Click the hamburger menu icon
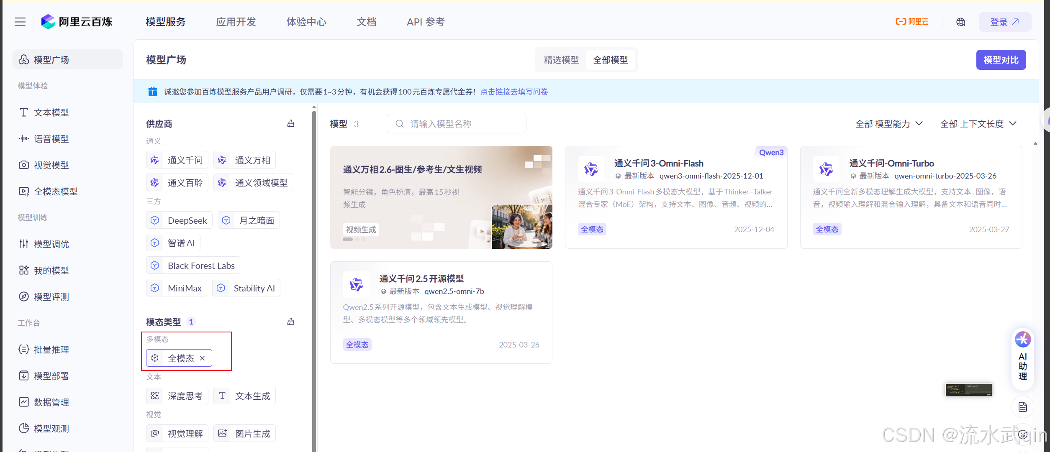 coord(20,22)
